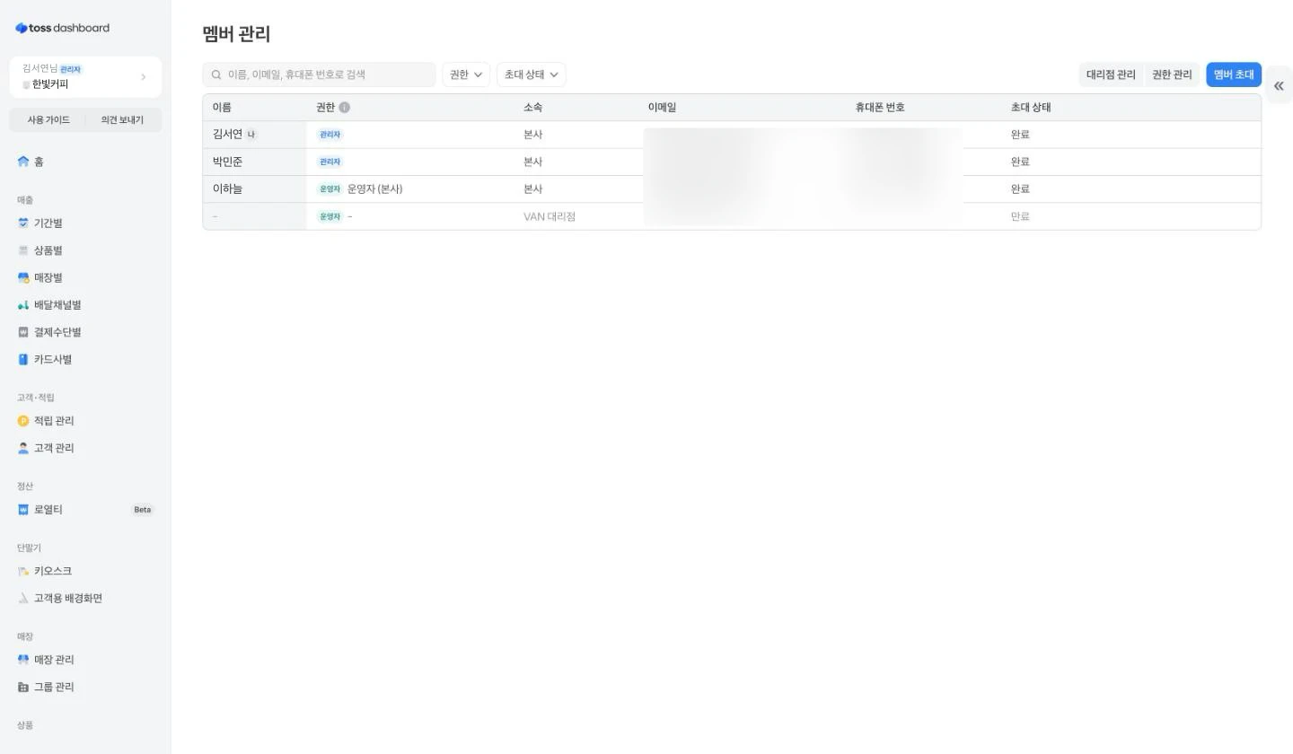Collapse side panel with double chevron
Viewport: 1293px width, 754px height.
[1279, 85]
